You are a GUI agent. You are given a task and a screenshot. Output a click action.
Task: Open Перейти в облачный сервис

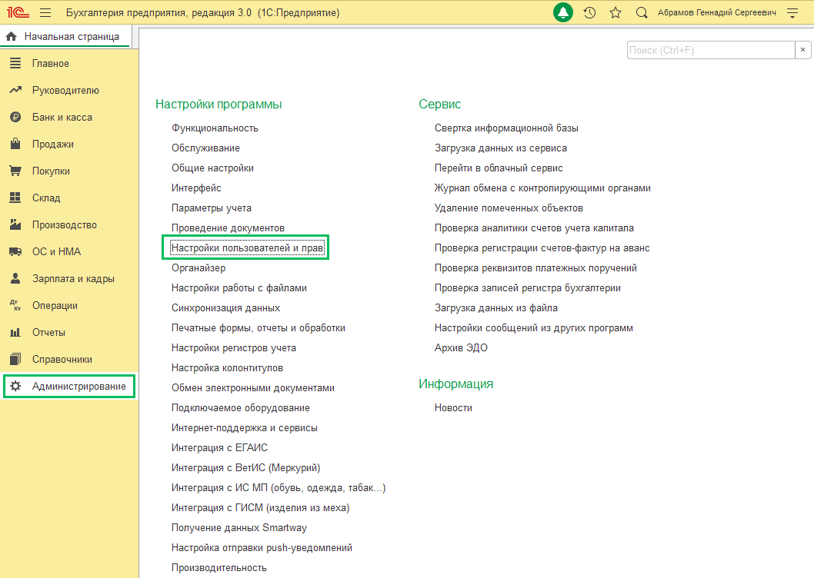pos(499,168)
